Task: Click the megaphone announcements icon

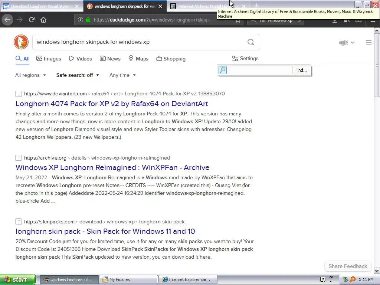Action: [343, 43]
